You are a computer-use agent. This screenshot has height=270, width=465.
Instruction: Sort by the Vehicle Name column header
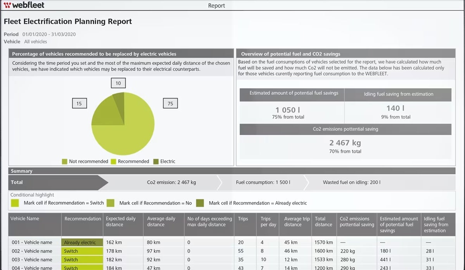(25, 219)
